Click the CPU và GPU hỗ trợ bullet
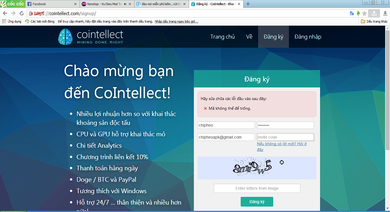Viewport: 390px width, 212px height. 121,134
